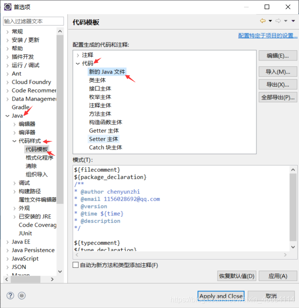Select 接口主体 template
Screen dimensions: 299x308
pos(100,89)
